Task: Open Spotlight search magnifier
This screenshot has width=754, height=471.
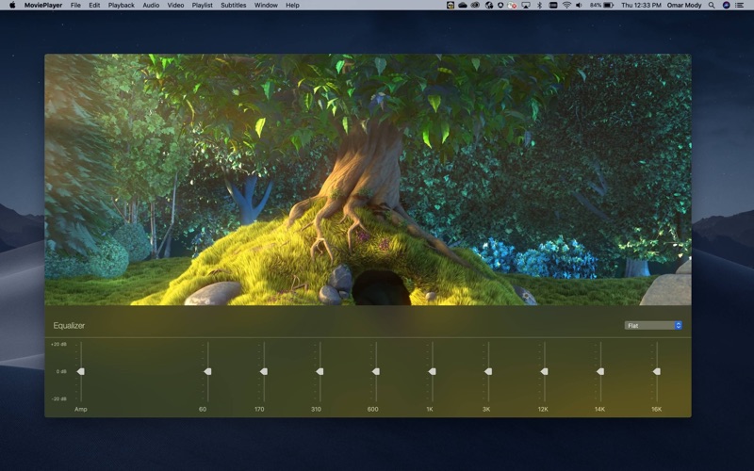Action: tap(712, 6)
